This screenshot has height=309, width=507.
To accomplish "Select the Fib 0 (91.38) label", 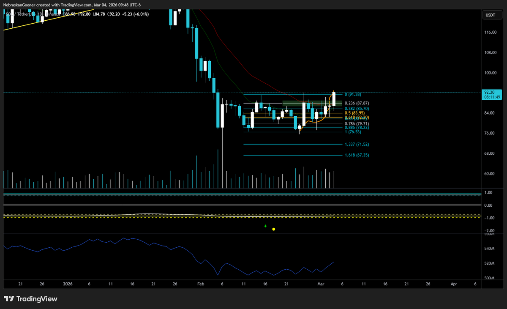I will (353, 94).
